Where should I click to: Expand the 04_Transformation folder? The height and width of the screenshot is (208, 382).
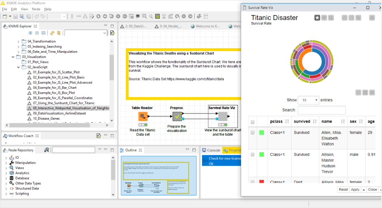pyautogui.click(x=18, y=42)
